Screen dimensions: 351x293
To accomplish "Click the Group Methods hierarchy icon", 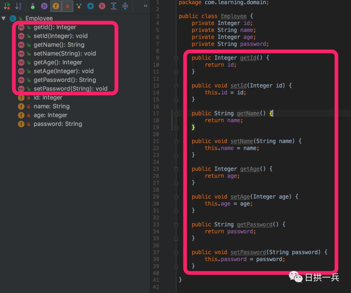I will (79, 6).
